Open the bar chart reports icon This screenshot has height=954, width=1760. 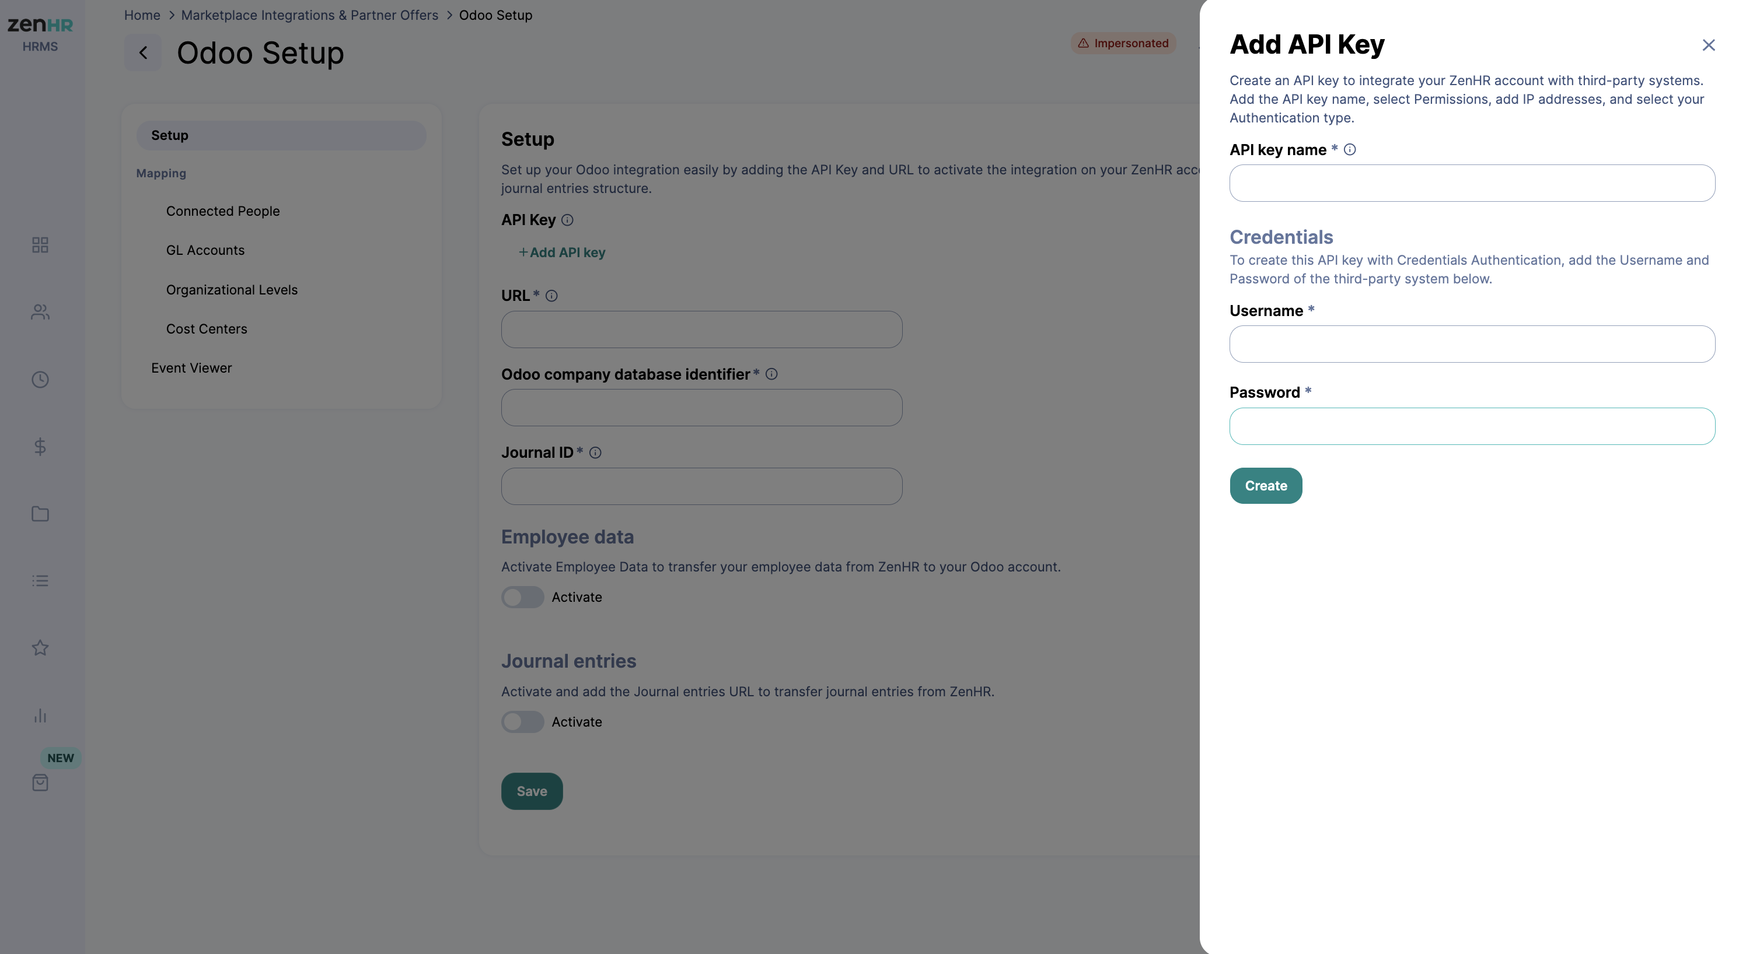(x=40, y=715)
